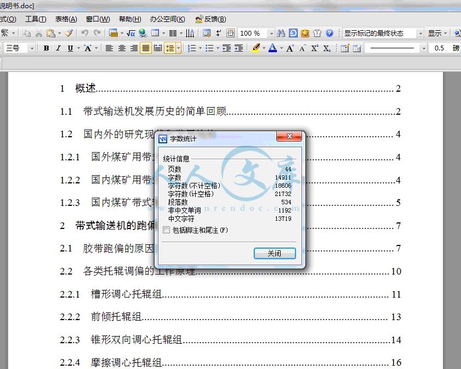Open the Help question mark icon
The height and width of the screenshot is (369, 461).
[x=329, y=33]
